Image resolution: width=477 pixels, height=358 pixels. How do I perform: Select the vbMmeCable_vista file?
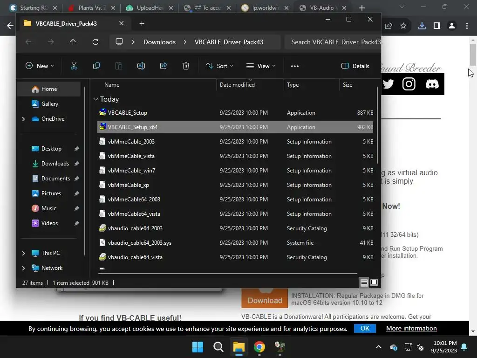pos(235,156)
